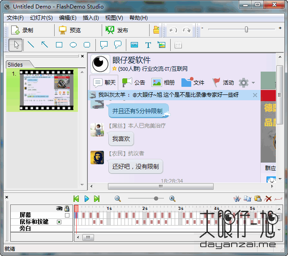
Task: Click the timeline horizontal scrollbar thumb
Action: pyautogui.click(x=88, y=238)
